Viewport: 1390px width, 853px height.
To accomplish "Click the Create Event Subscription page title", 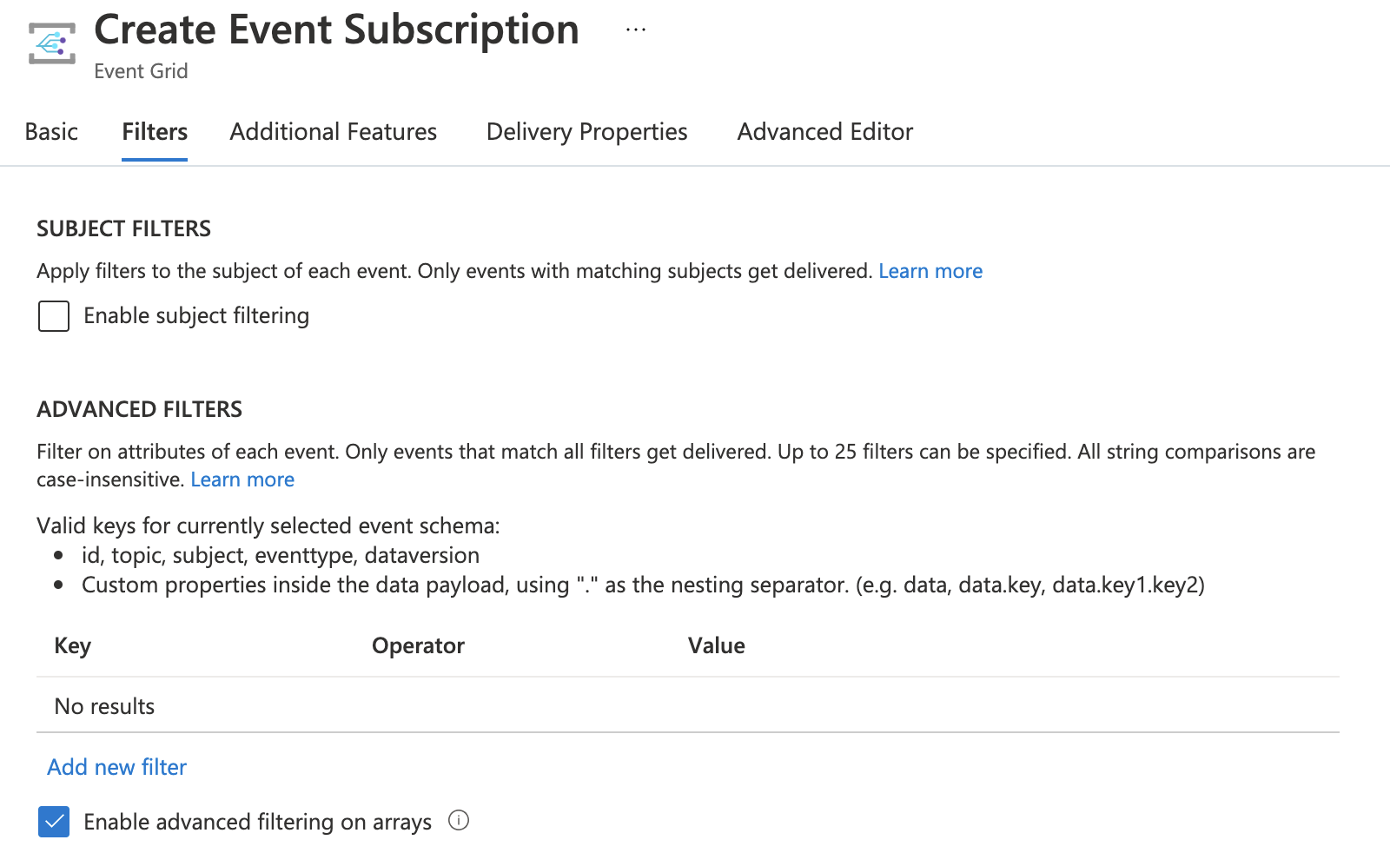I will pos(336,30).
